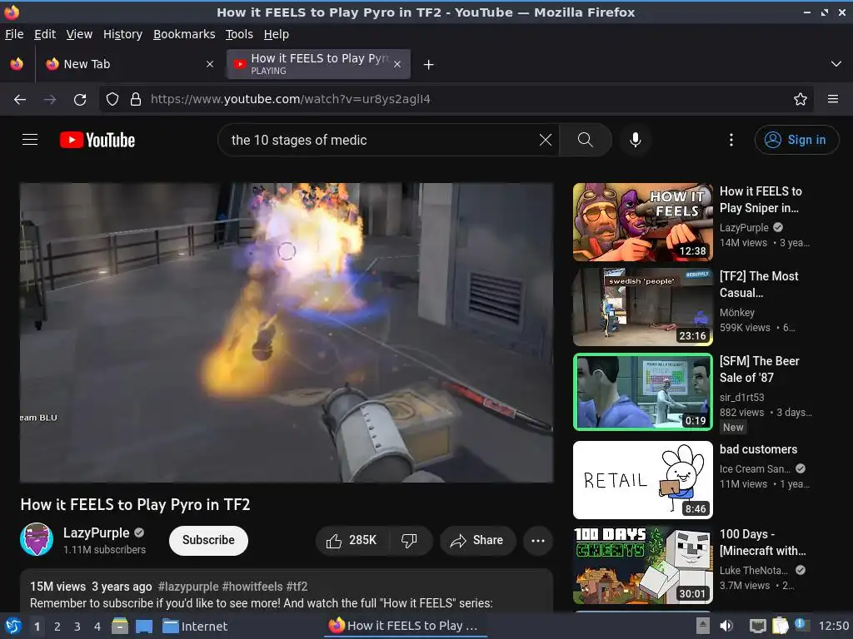The width and height of the screenshot is (853, 639).
Task: Open How it FEELS Sniper thumbnail
Action: click(643, 222)
